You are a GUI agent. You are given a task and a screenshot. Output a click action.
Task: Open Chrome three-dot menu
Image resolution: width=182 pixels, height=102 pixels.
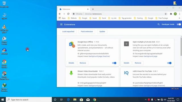coord(179,14)
